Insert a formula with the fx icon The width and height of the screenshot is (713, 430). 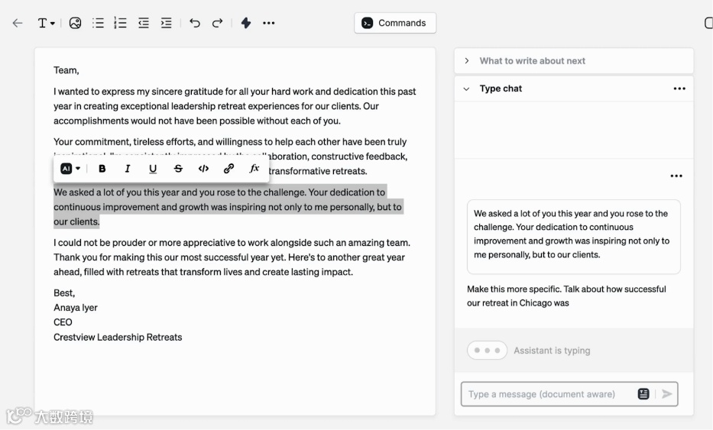click(x=254, y=169)
